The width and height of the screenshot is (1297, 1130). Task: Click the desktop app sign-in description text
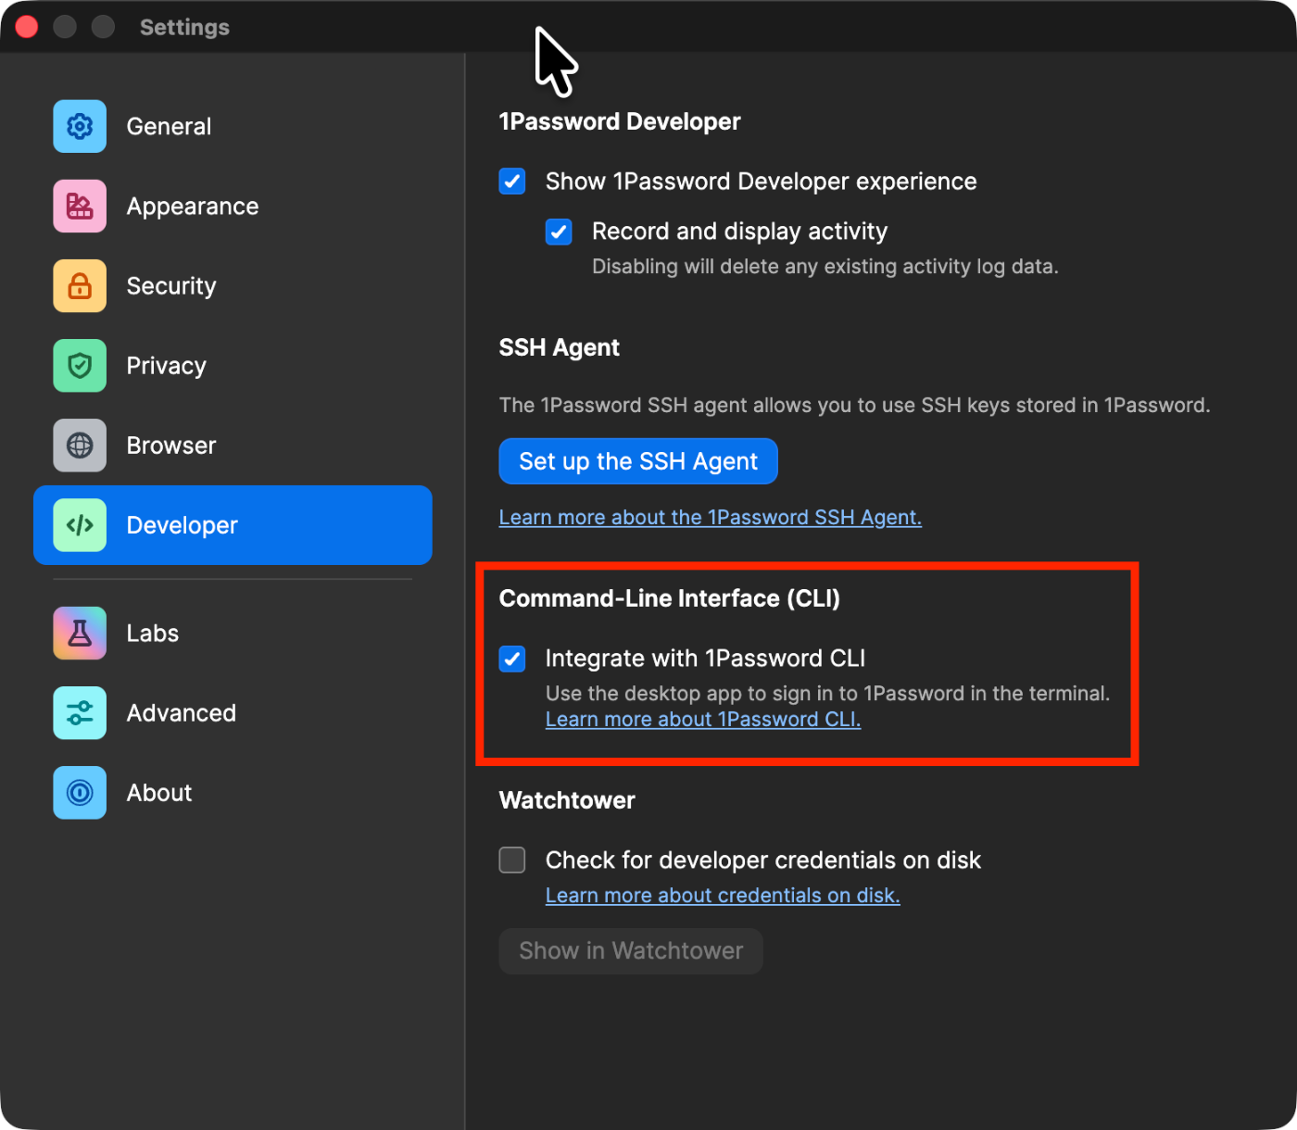click(828, 693)
